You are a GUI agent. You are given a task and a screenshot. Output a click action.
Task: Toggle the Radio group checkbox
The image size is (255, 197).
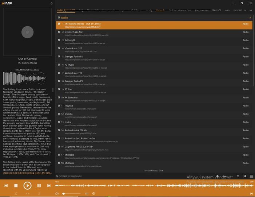59,18
